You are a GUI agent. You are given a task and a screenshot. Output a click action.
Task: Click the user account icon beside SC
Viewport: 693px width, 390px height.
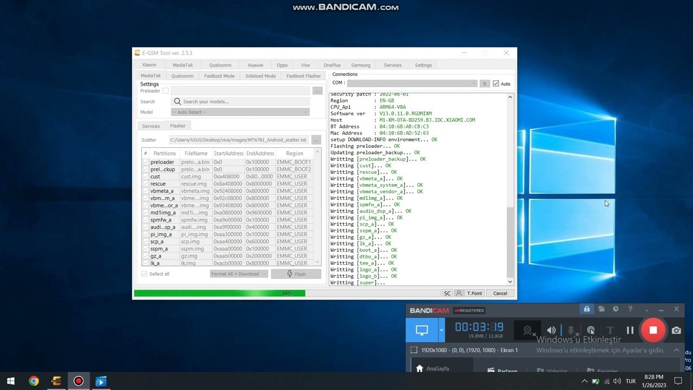(x=459, y=293)
